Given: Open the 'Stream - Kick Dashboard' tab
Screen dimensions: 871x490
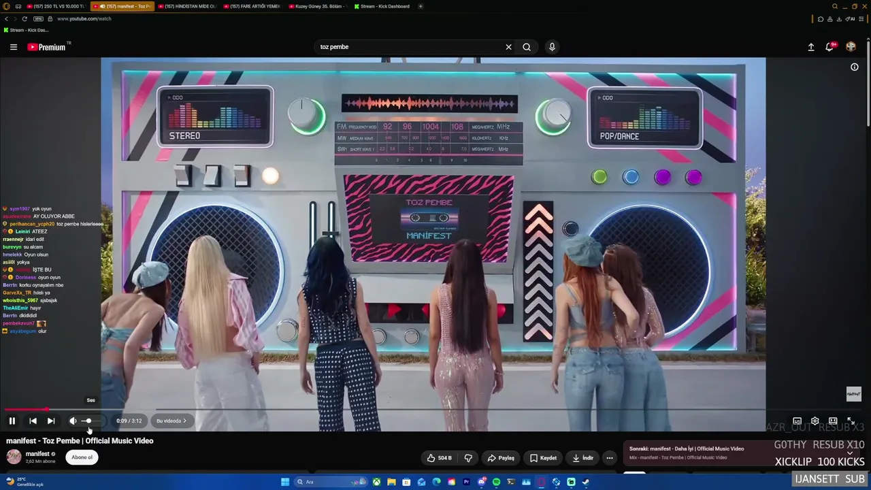Looking at the screenshot, I should (x=382, y=6).
